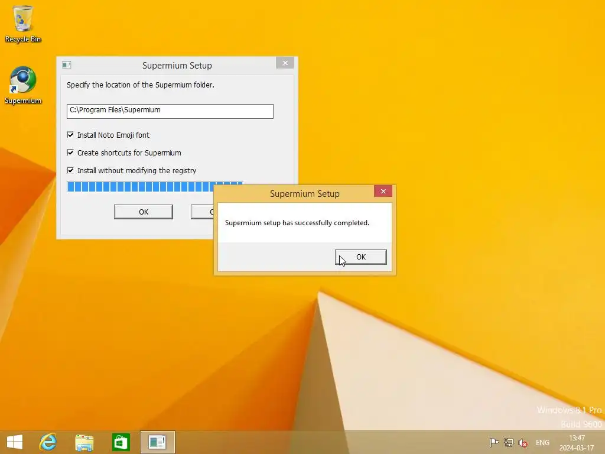The width and height of the screenshot is (605, 454).
Task: Select Supermium Setup taskbar button
Action: (x=157, y=442)
